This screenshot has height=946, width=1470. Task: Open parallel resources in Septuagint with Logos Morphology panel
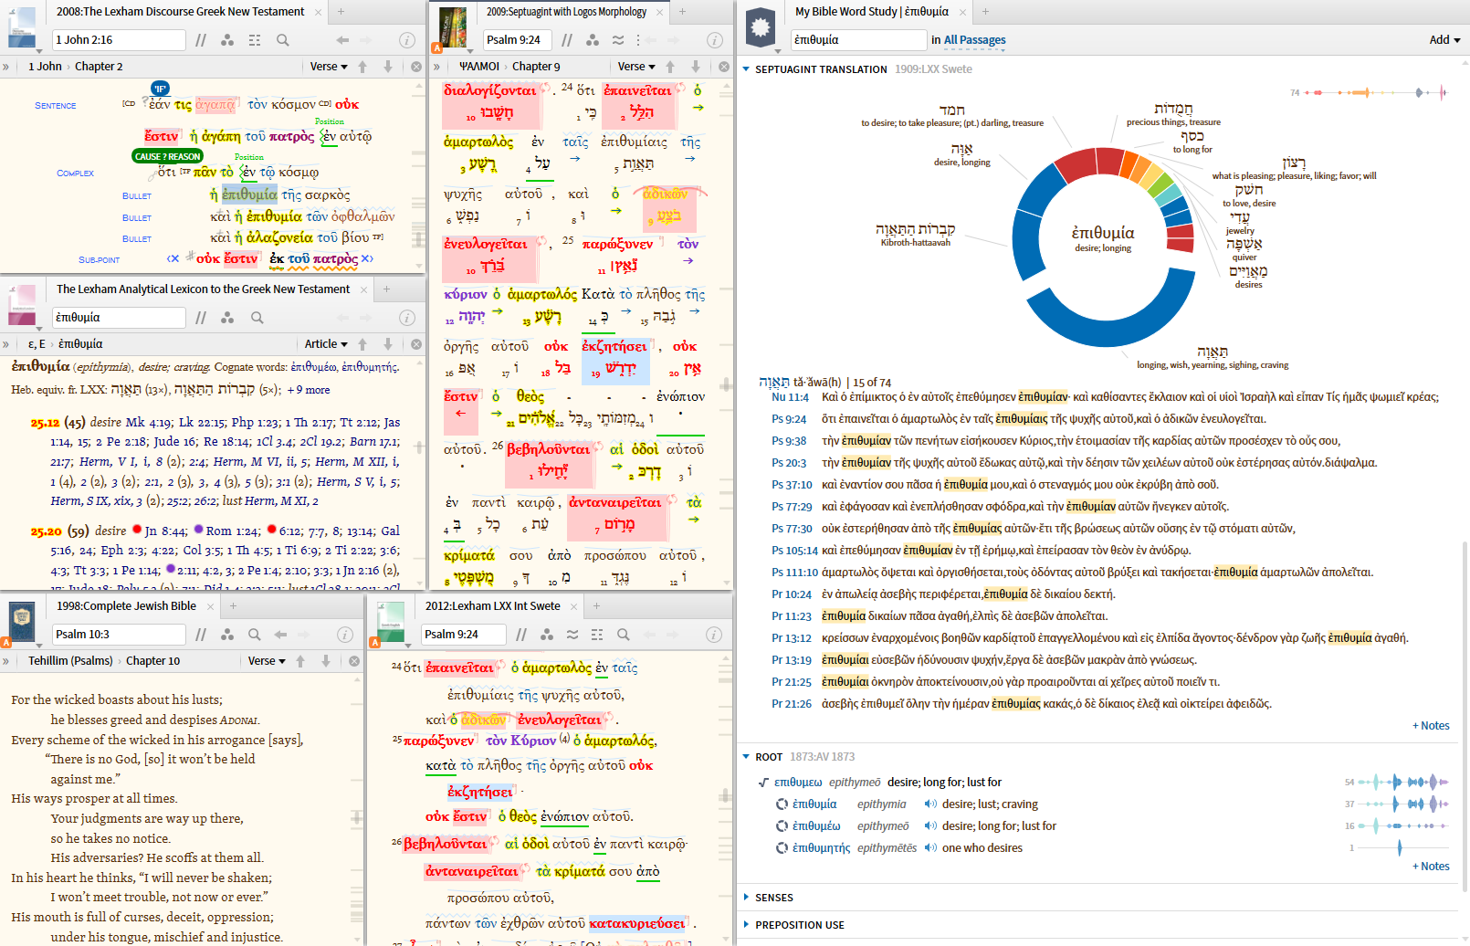tap(567, 40)
